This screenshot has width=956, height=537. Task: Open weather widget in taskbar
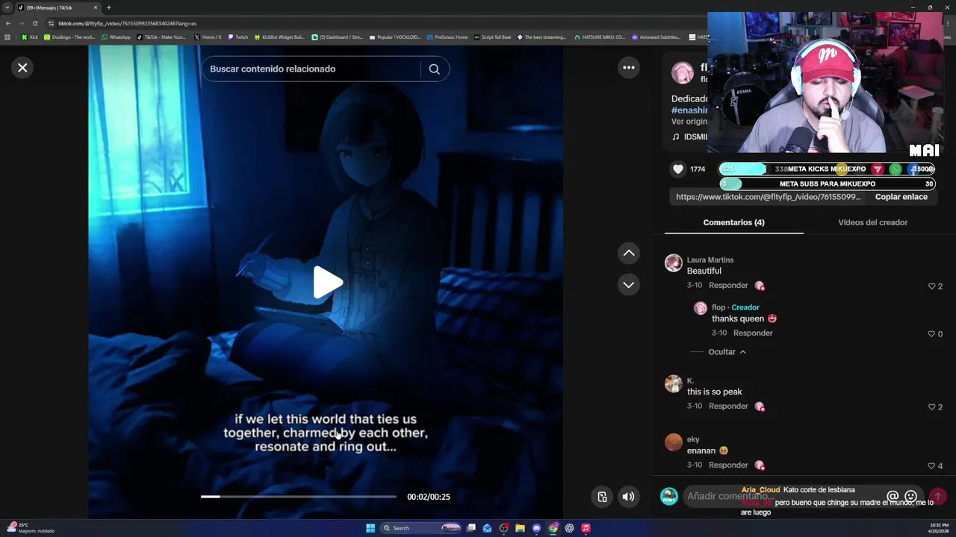(30, 528)
